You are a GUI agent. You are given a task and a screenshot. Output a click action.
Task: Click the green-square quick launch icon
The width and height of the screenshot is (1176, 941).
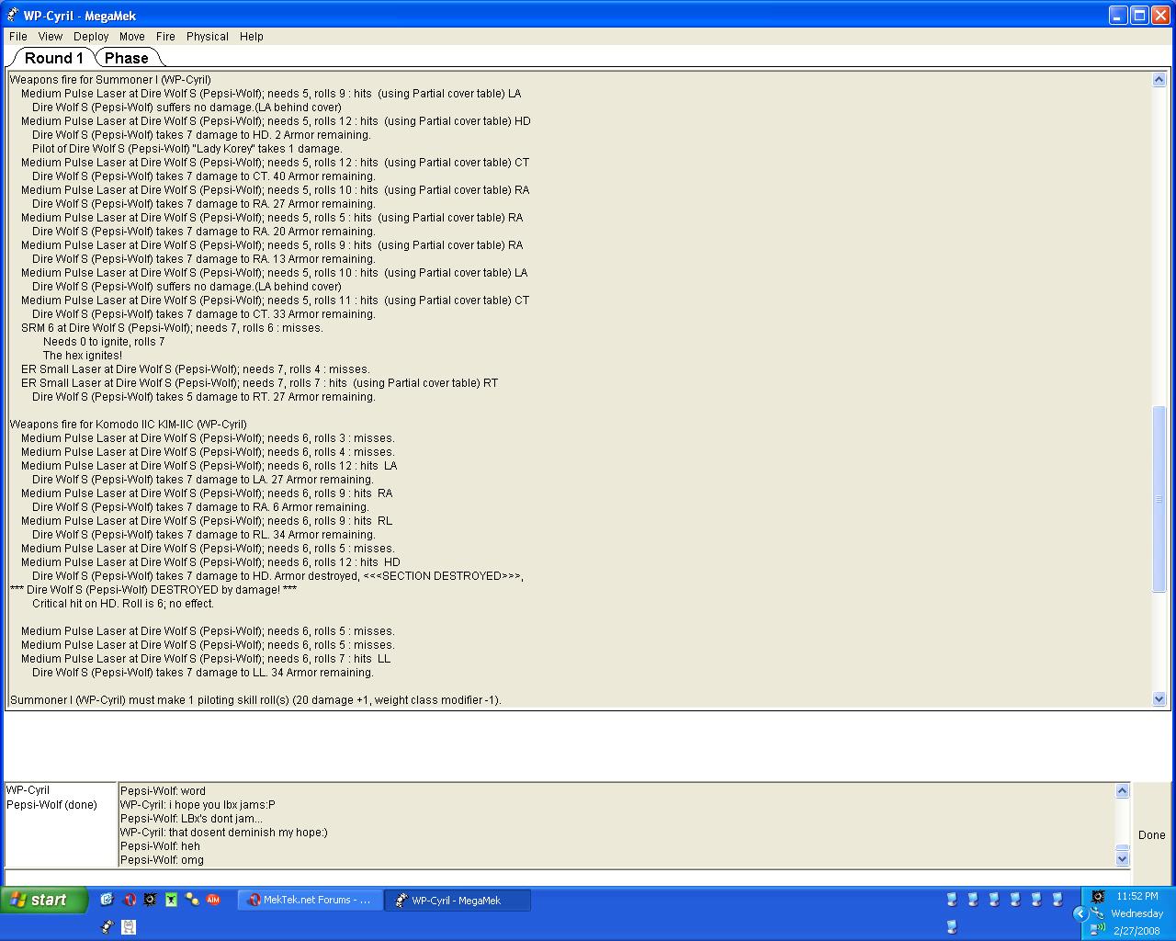coord(171,900)
